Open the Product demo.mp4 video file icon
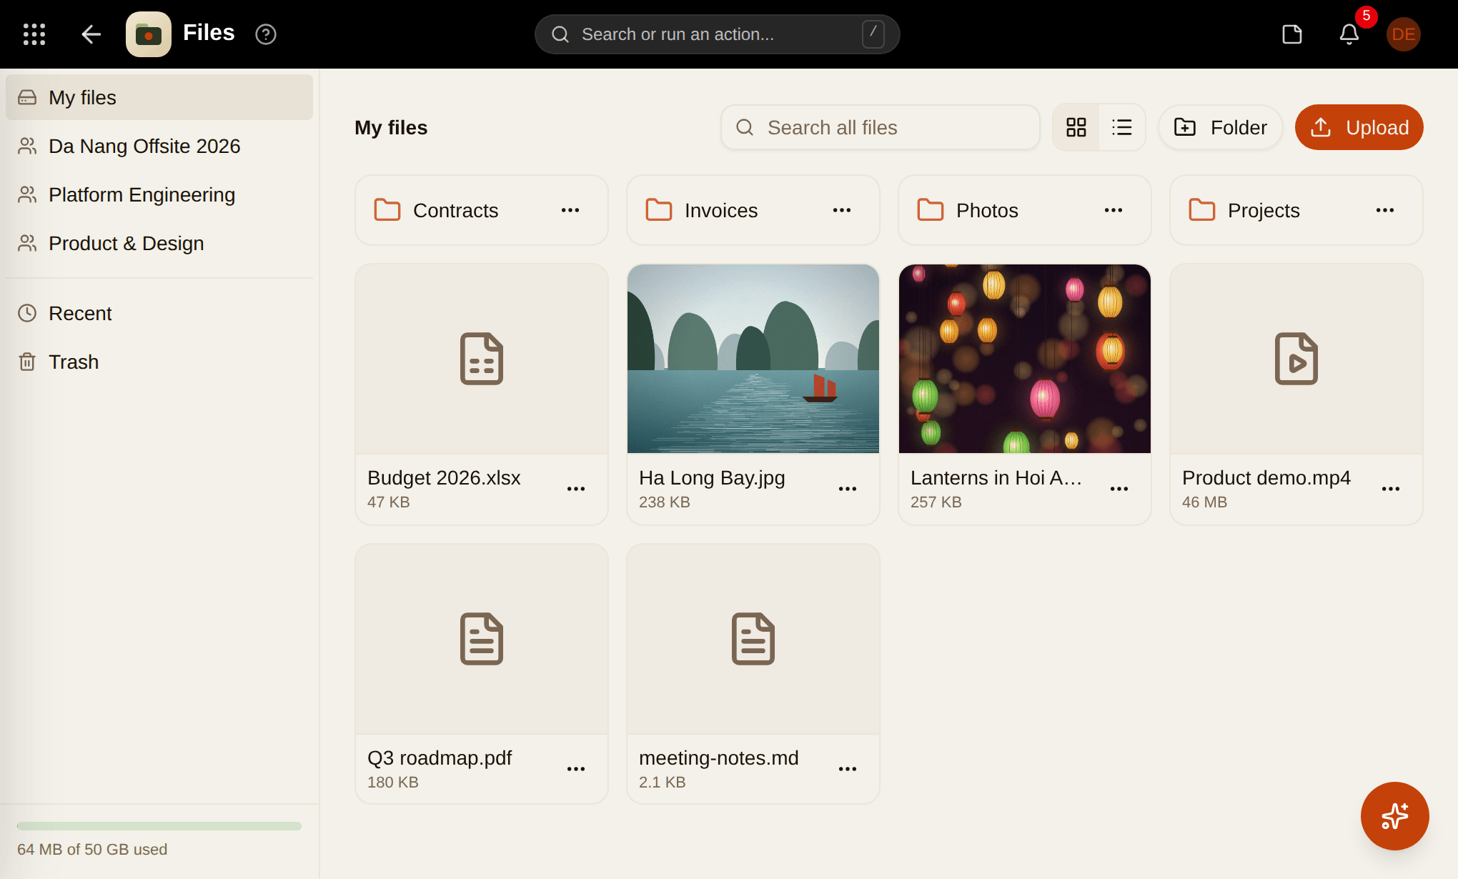 coord(1296,359)
